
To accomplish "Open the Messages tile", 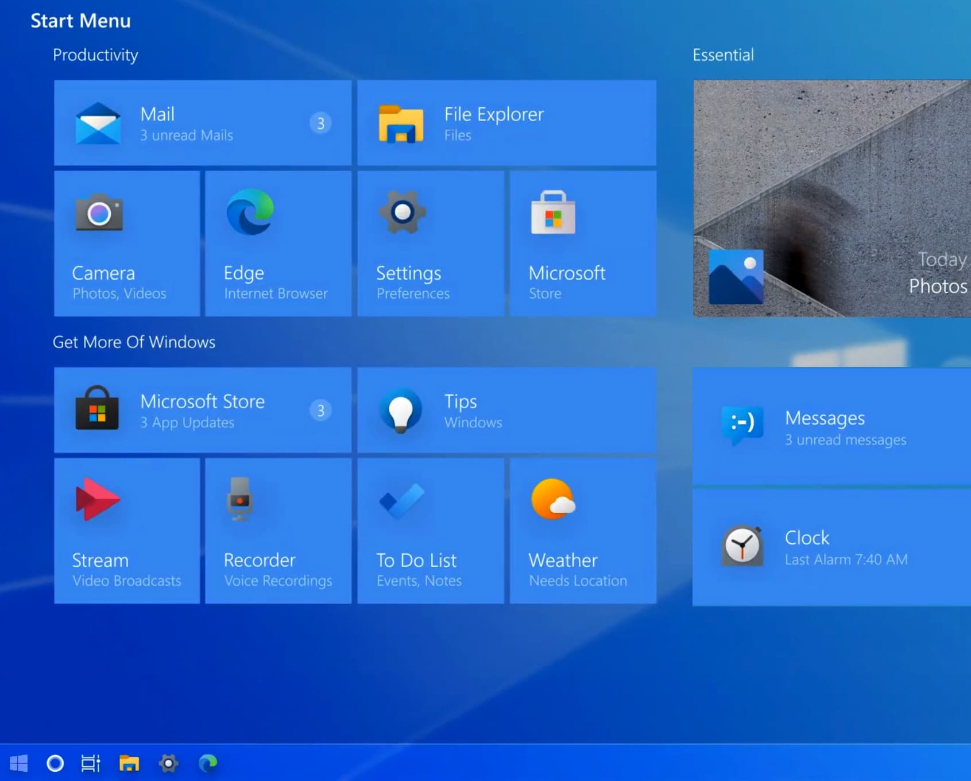I will tap(831, 427).
